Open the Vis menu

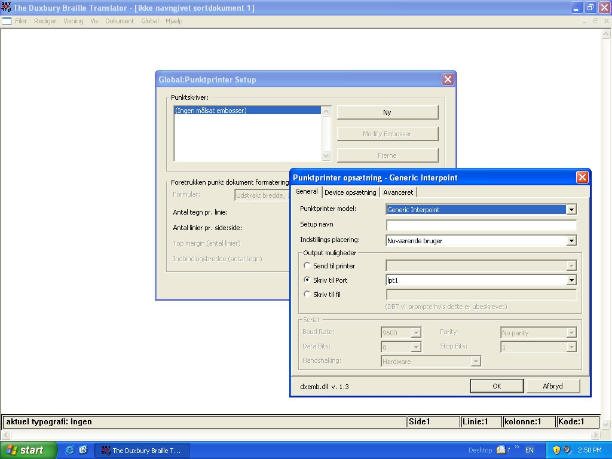coord(94,21)
